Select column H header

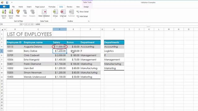(x=114, y=29)
